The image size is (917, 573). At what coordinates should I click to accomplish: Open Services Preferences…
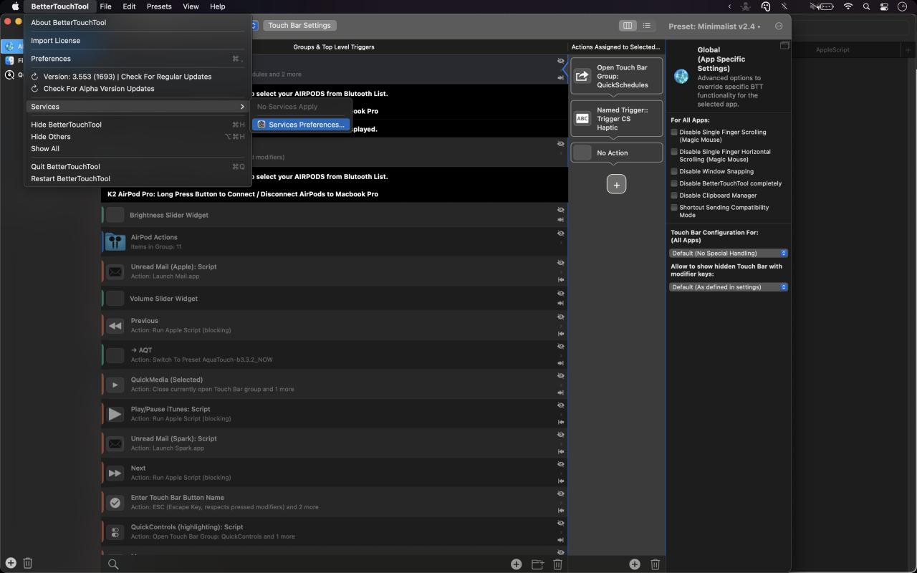[x=301, y=125]
